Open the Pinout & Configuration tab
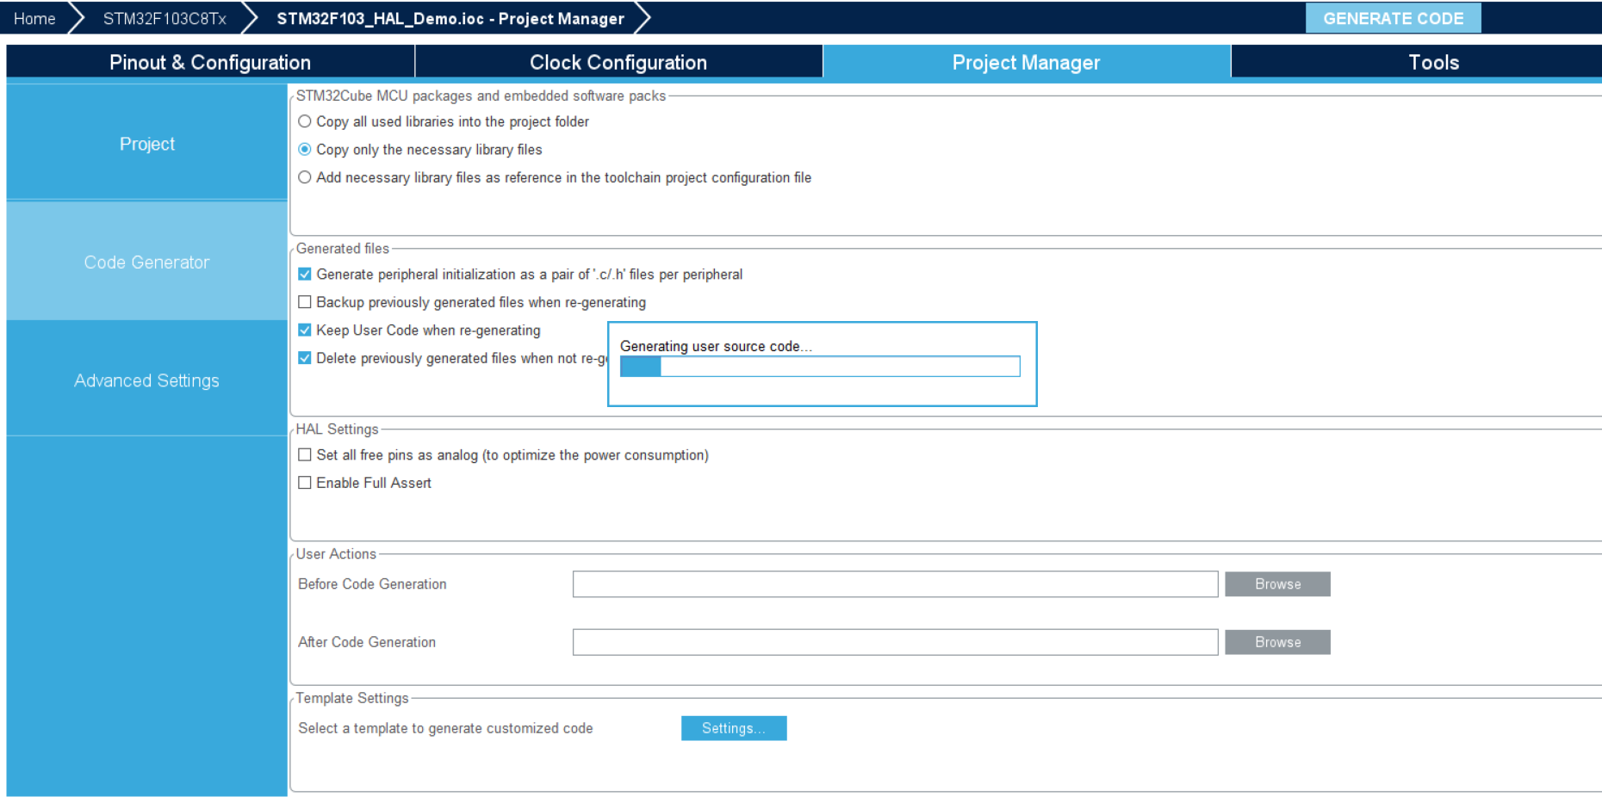 (x=210, y=62)
